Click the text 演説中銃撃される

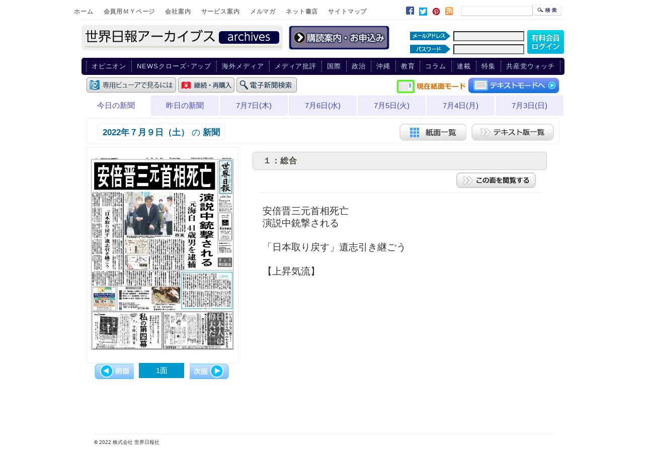pos(301,223)
